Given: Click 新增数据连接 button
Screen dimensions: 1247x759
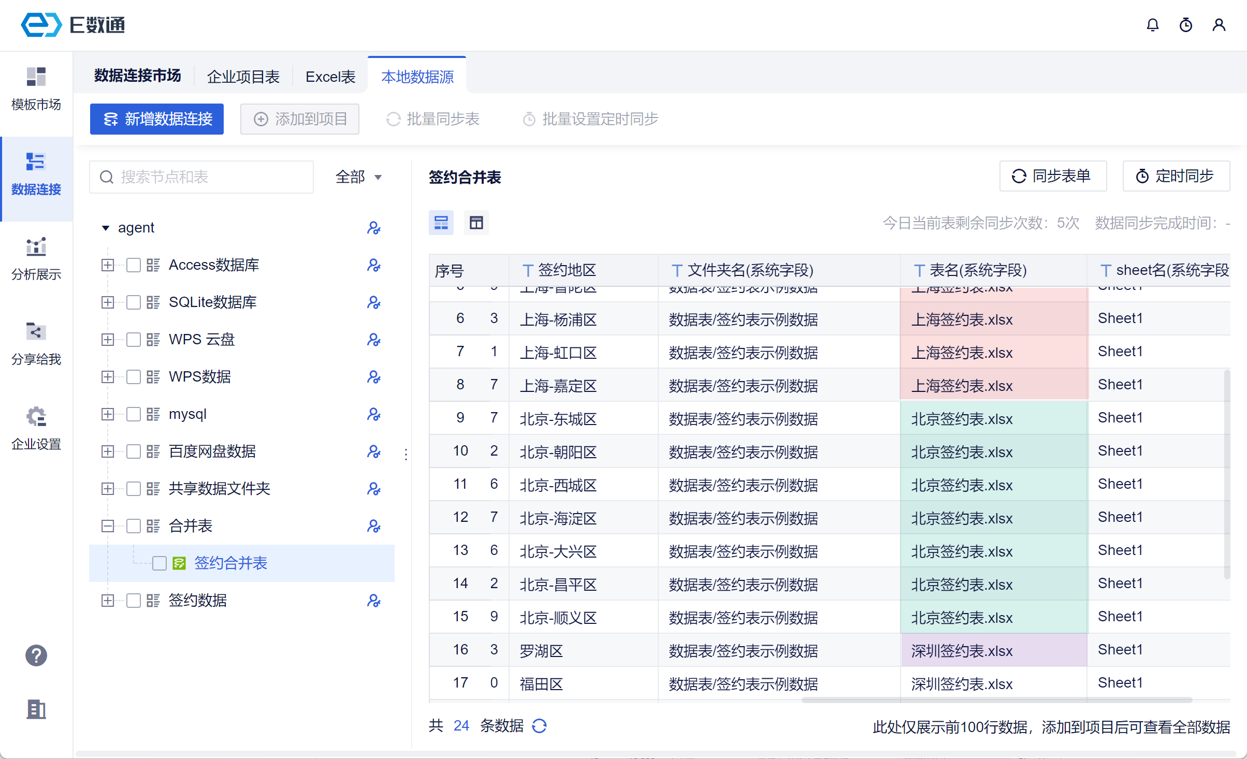Looking at the screenshot, I should coord(157,119).
